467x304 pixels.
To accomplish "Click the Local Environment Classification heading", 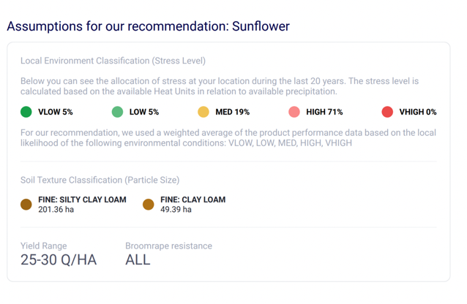I will coord(113,61).
